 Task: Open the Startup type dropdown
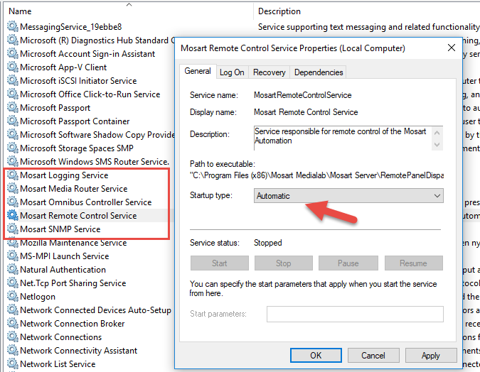(x=348, y=196)
